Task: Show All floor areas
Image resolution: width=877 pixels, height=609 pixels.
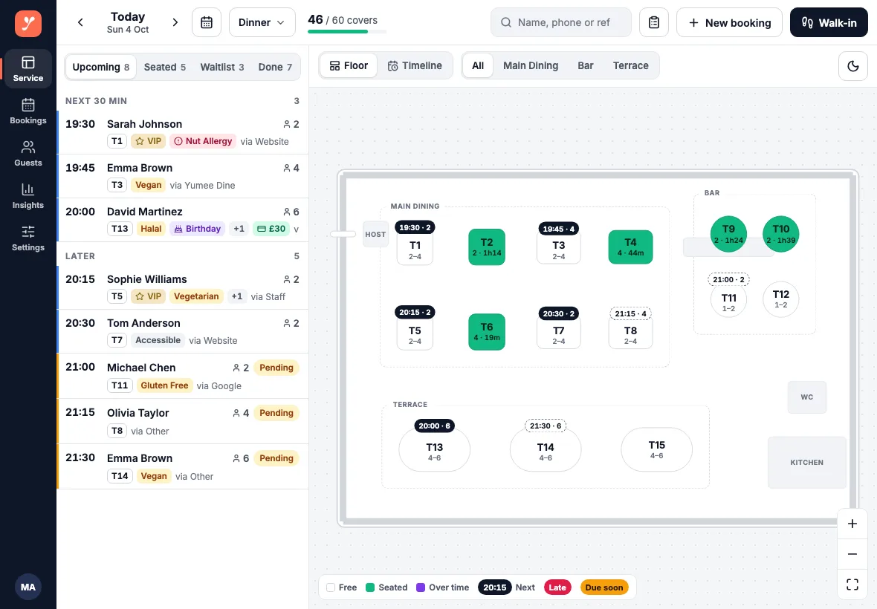Action: 478,66
